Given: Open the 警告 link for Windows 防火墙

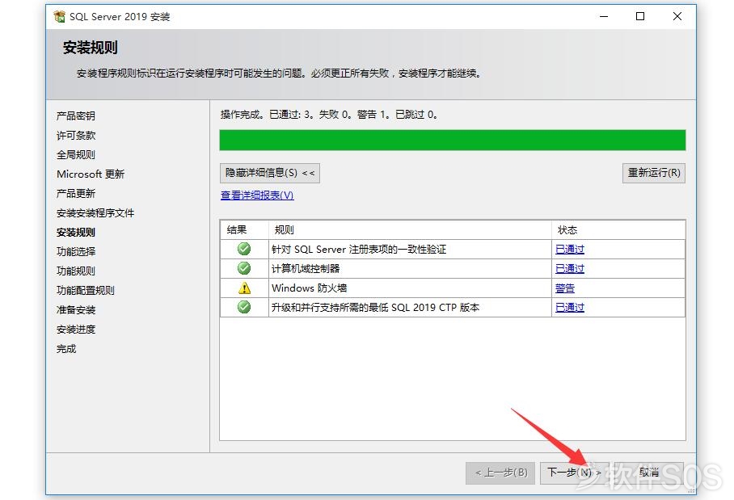Looking at the screenshot, I should click(565, 288).
